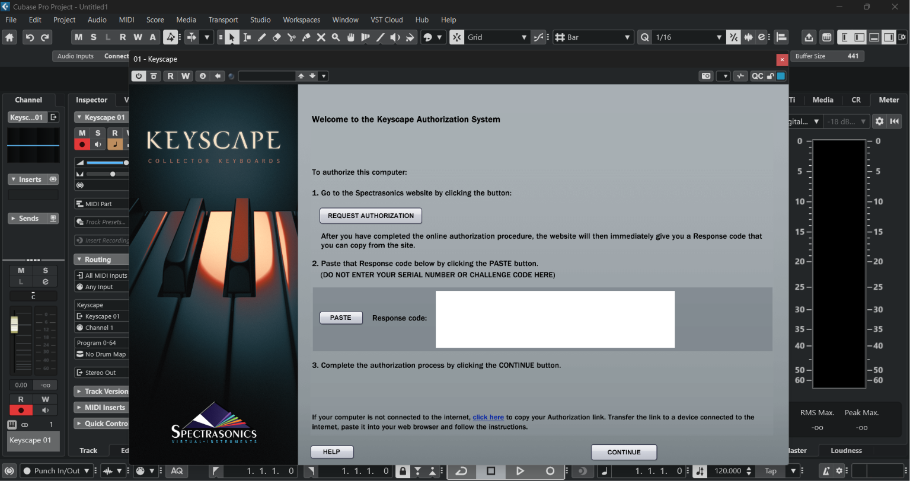The width and height of the screenshot is (910, 481).
Task: Click the CONTINUE button
Action: pos(624,452)
